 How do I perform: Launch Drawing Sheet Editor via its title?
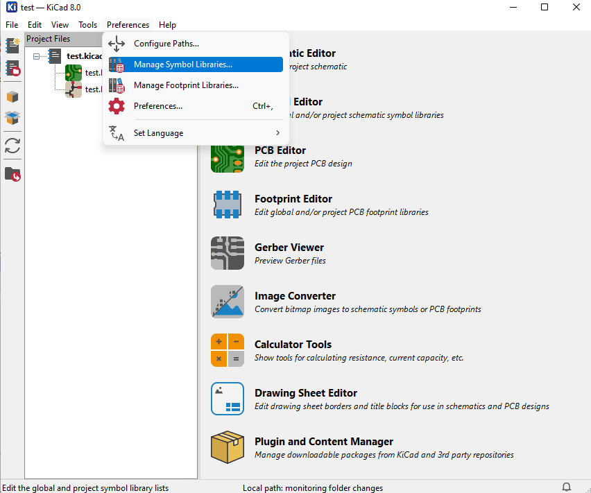coord(306,393)
